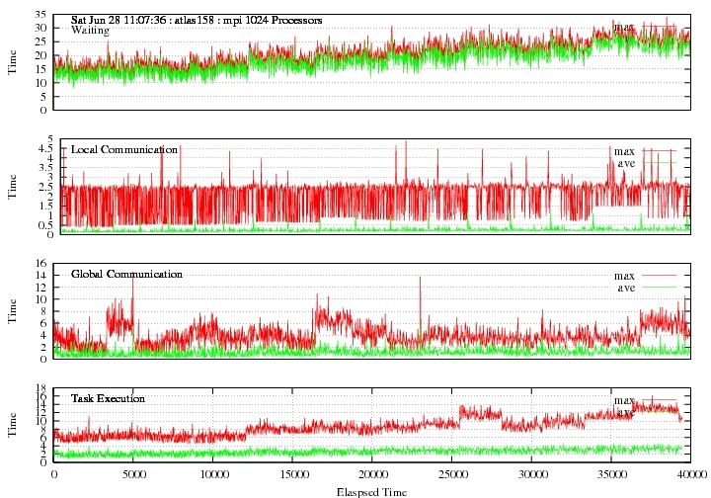Image resolution: width=711 pixels, height=498 pixels.
Task: Click red max line sample in Global Communication legend
Action: pyautogui.click(x=660, y=276)
